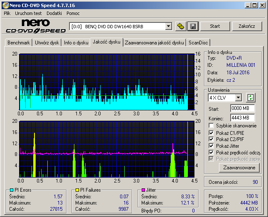Click the yellow PI Failures legend square
The image size is (268, 217).
pos(77,190)
